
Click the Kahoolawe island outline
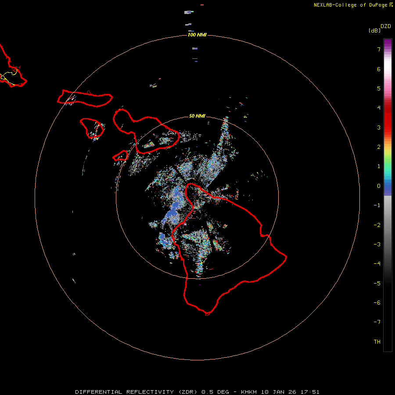tap(120, 156)
